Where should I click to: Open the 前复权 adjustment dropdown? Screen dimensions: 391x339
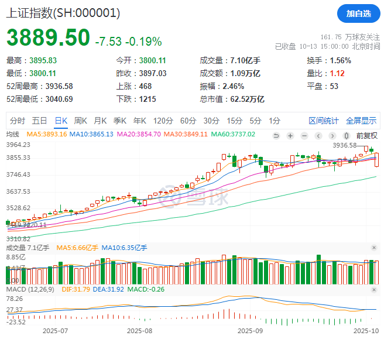click(367, 135)
